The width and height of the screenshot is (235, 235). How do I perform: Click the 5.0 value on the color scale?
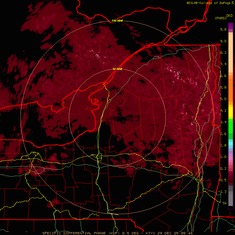click(x=223, y=99)
